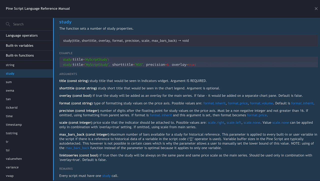Select the vwap function entry
The image size is (320, 181).
click(26, 176)
